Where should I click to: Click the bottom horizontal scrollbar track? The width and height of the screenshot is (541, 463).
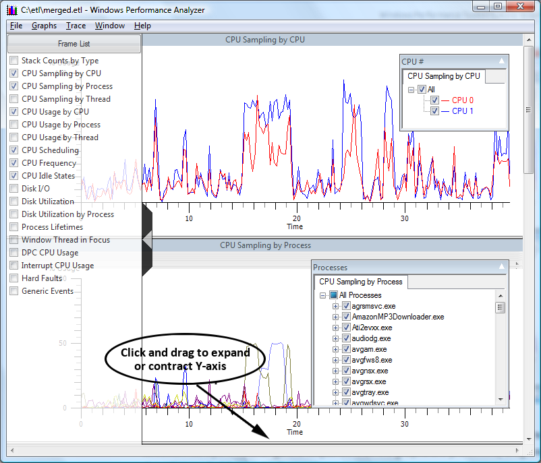[x=264, y=450]
